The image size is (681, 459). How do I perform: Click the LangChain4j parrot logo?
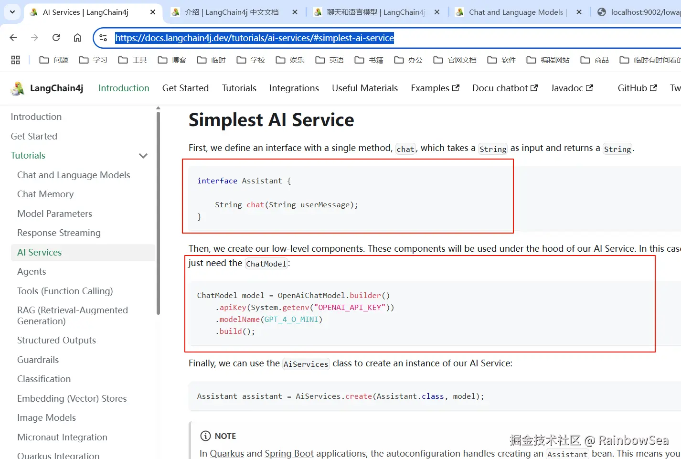(x=18, y=88)
